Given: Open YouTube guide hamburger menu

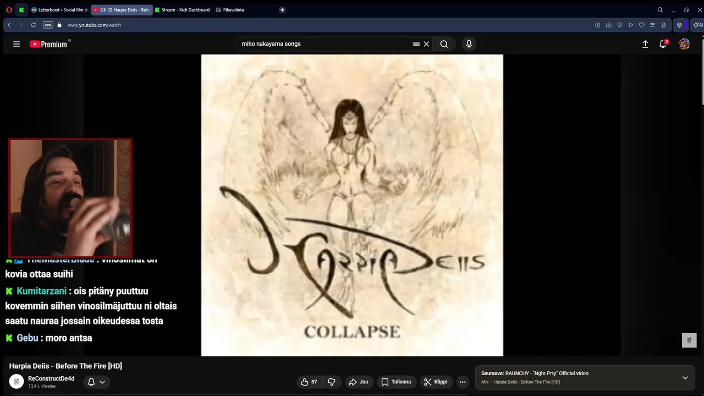Looking at the screenshot, I should coord(16,44).
